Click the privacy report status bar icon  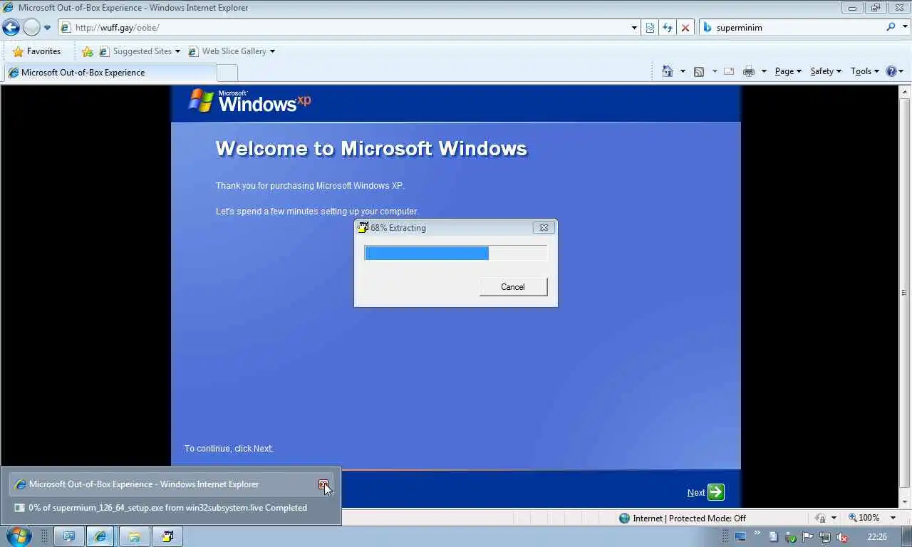point(820,519)
